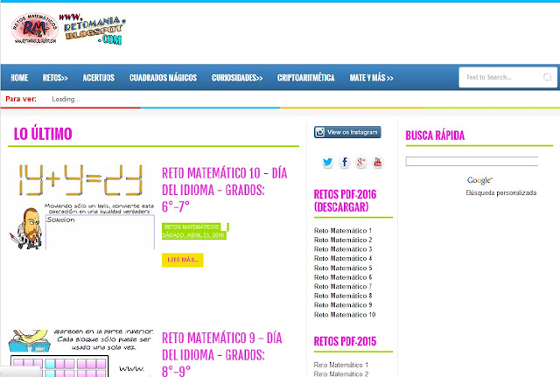The height and width of the screenshot is (377, 560).
Task: Click the RETOS MATEMÁTICOS category tag
Action: click(x=192, y=227)
